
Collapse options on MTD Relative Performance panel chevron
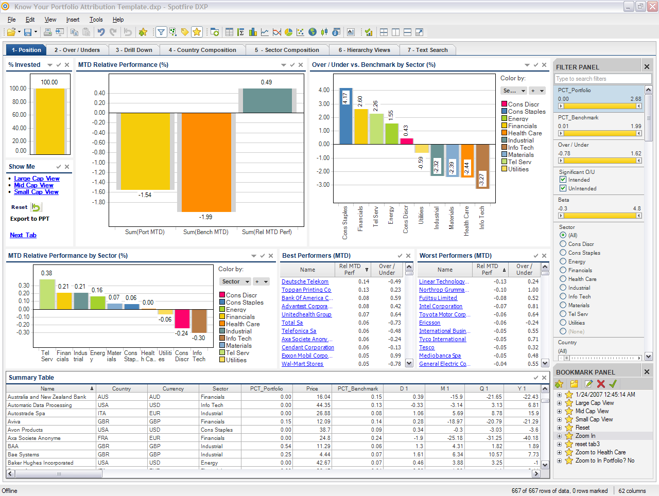pyautogui.click(x=284, y=65)
